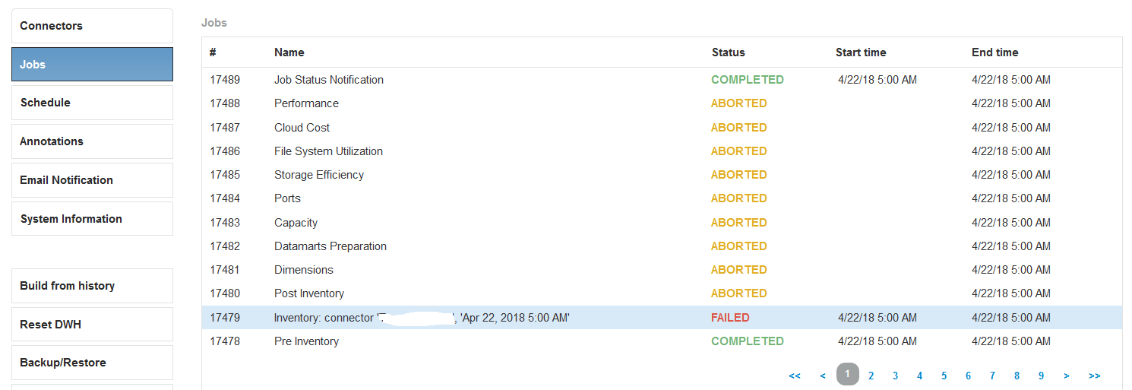The width and height of the screenshot is (1132, 390).
Task: Click the Status column header
Action: pyautogui.click(x=729, y=52)
